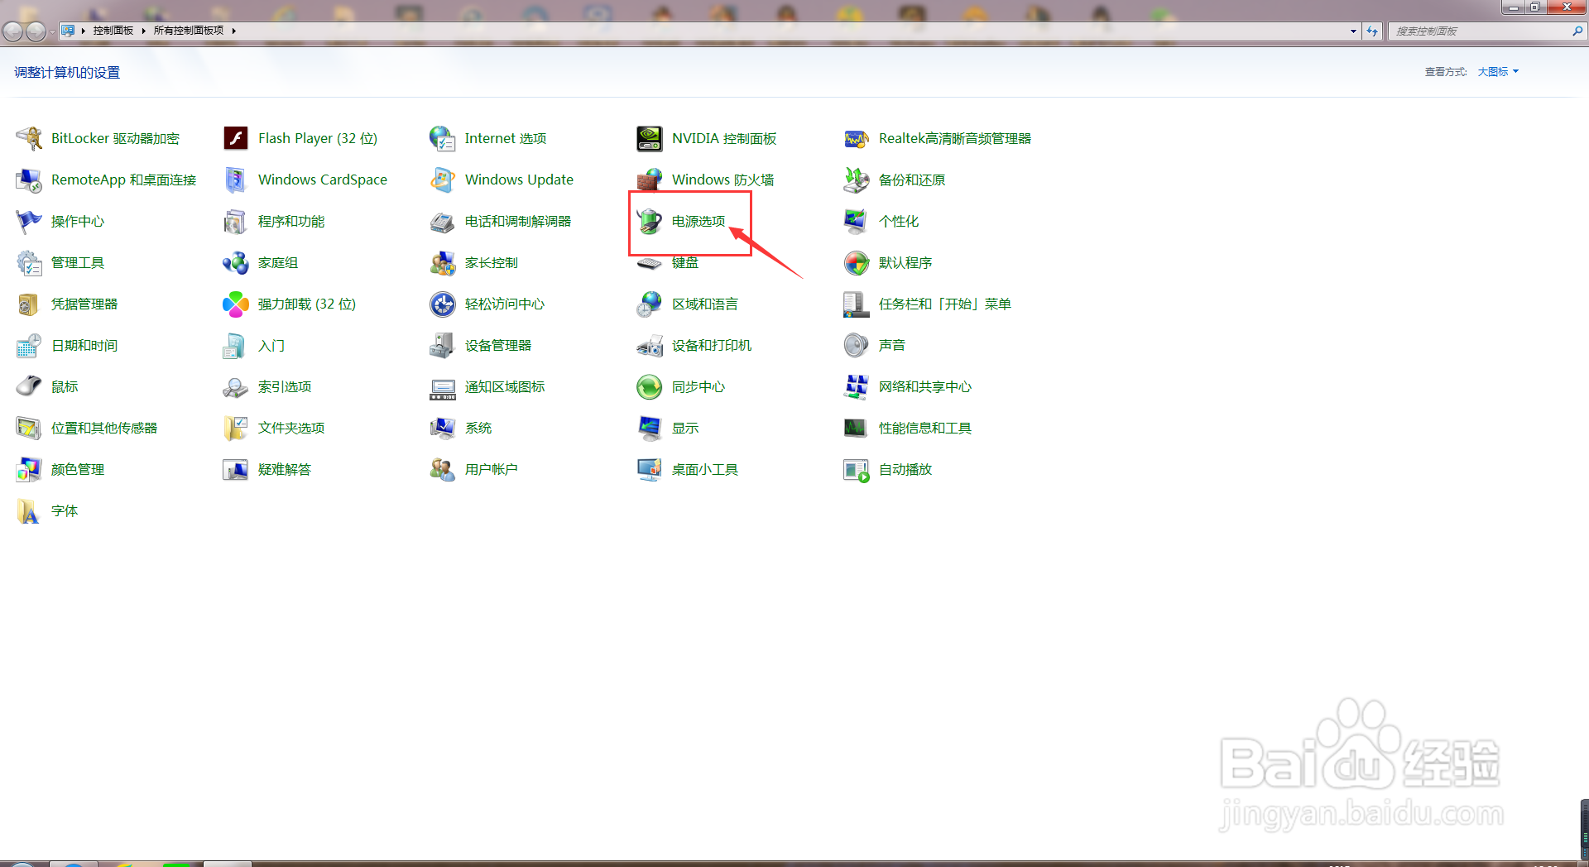Viewport: 1589px width, 867px height.
Task: Open 家庭组 icon
Action: (236, 262)
